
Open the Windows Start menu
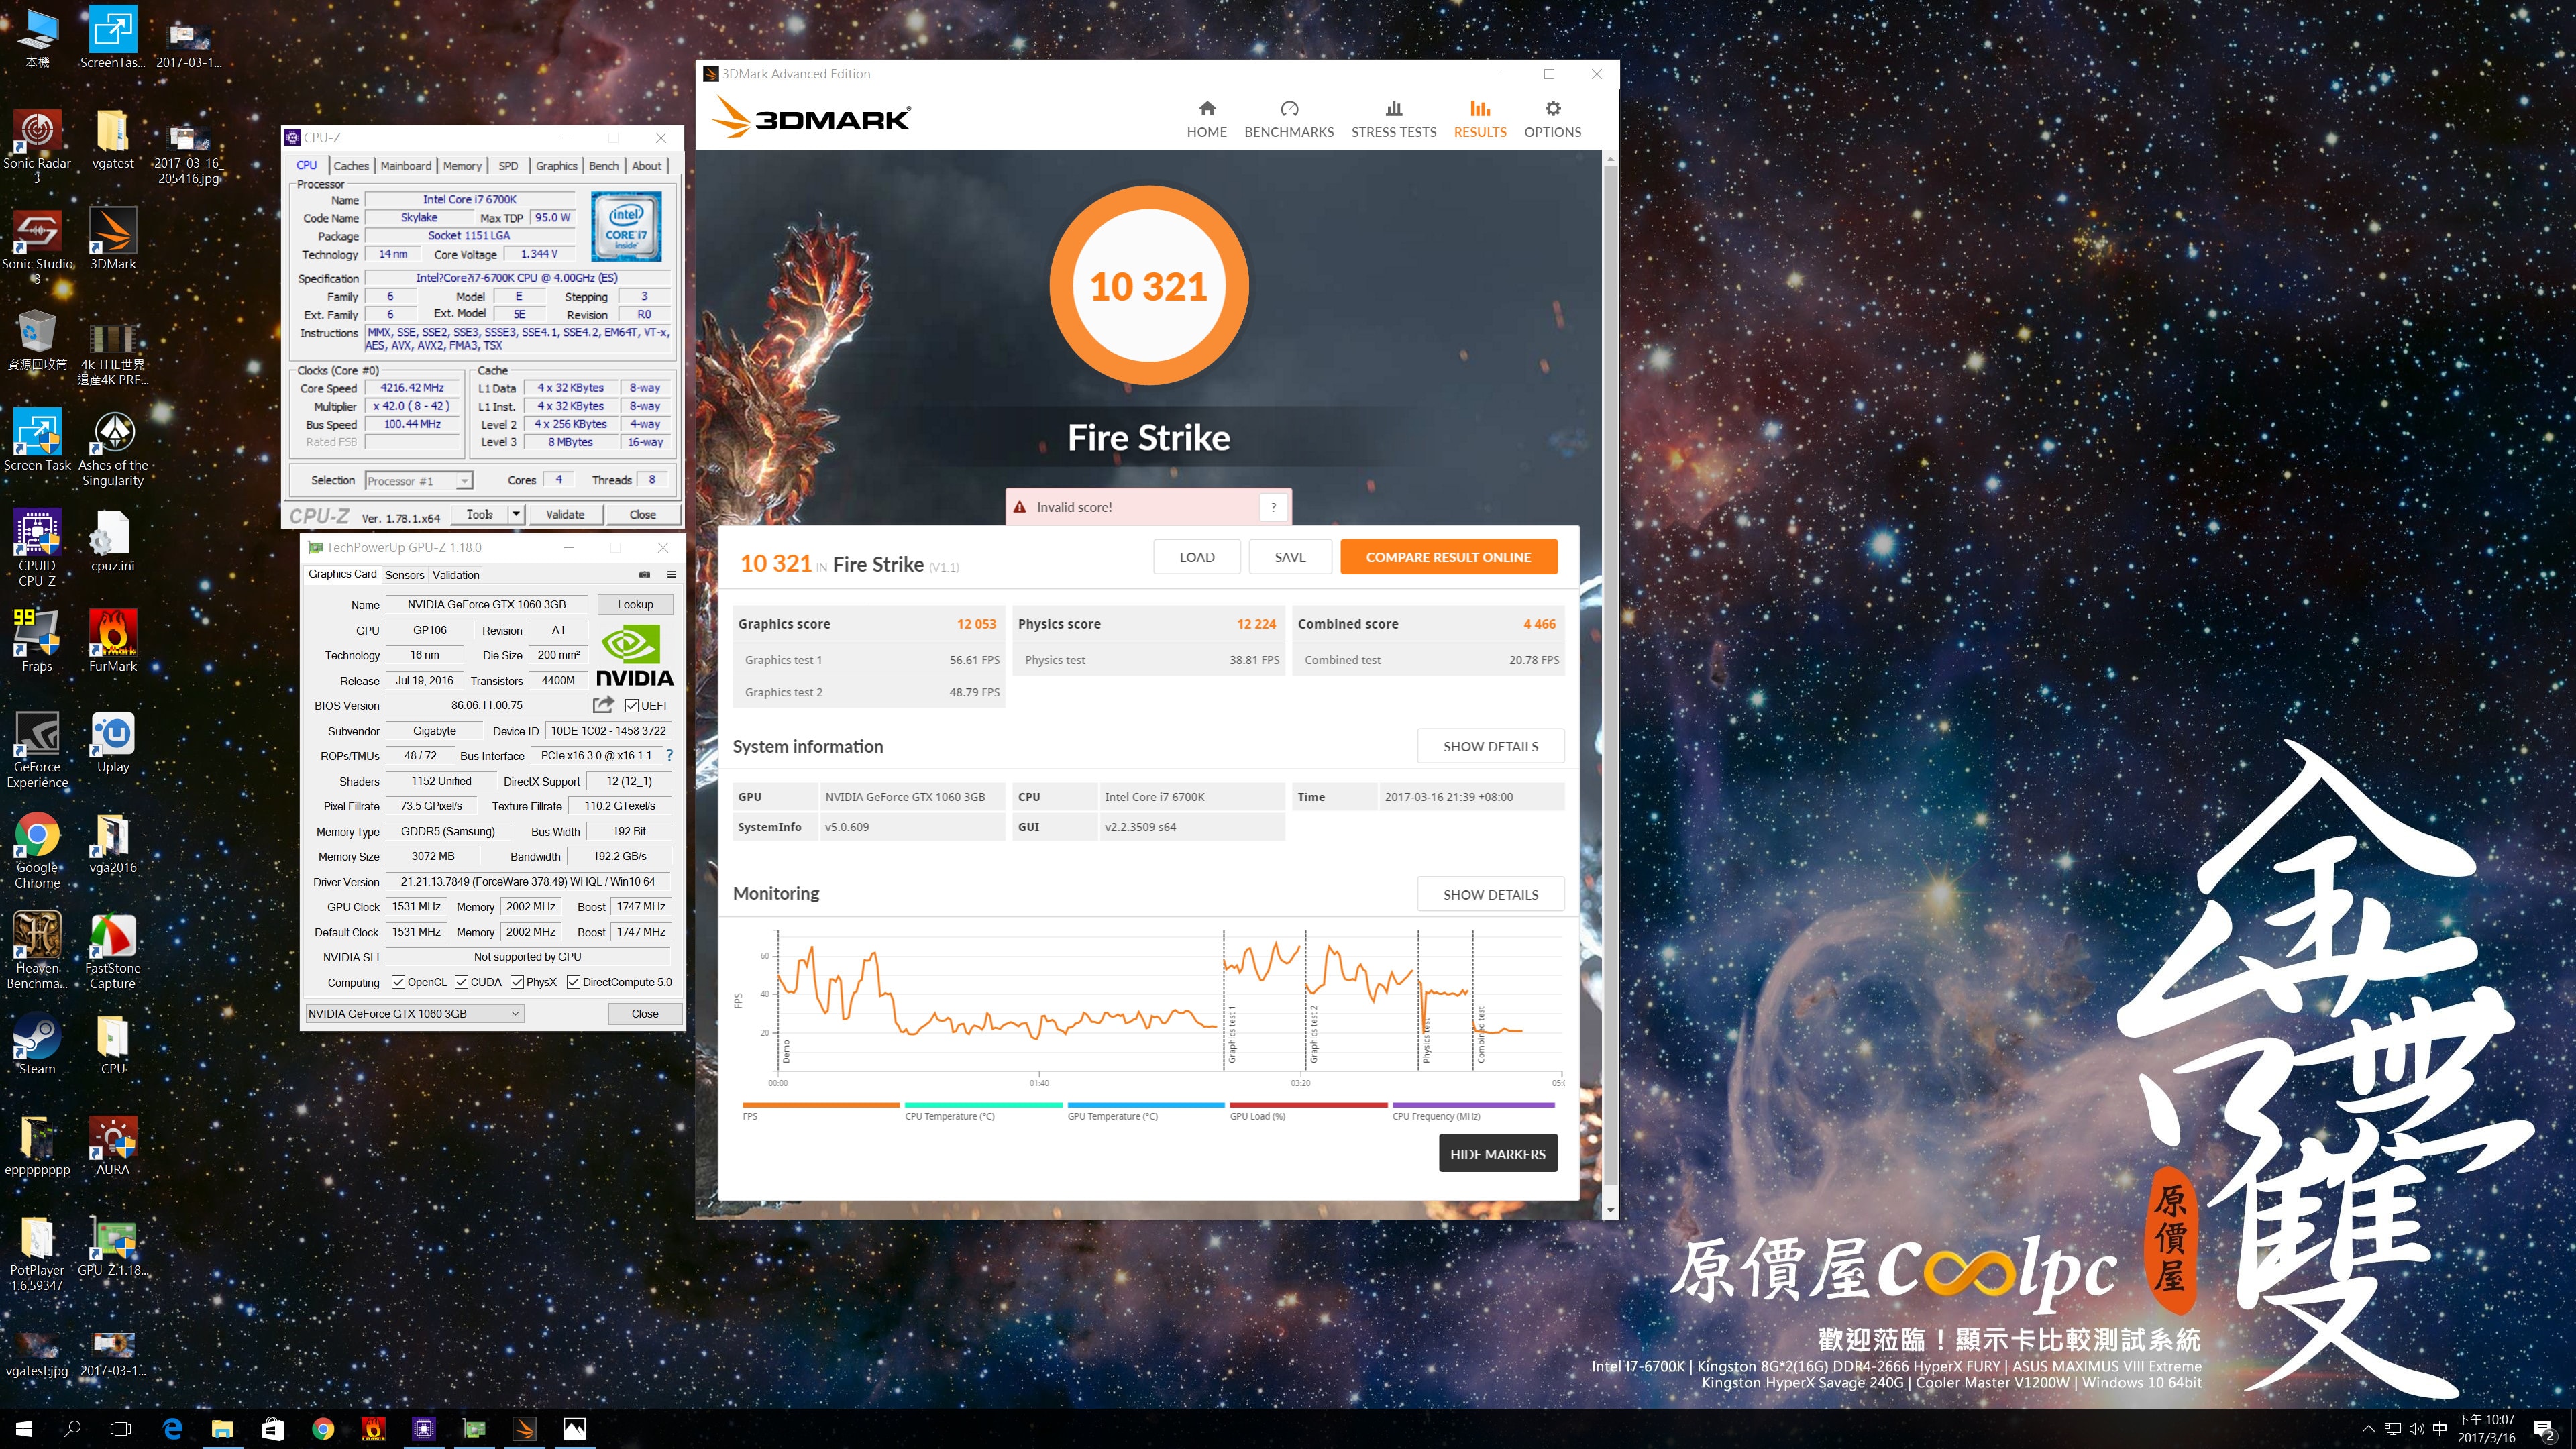point(24,1428)
